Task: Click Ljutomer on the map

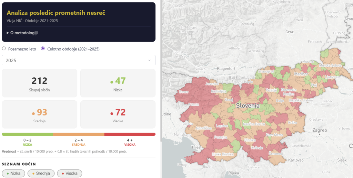Action: (x=332, y=77)
